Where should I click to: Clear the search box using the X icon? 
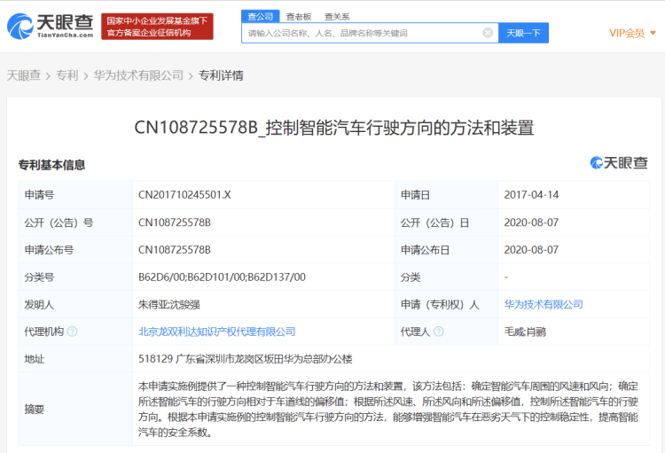tap(488, 33)
